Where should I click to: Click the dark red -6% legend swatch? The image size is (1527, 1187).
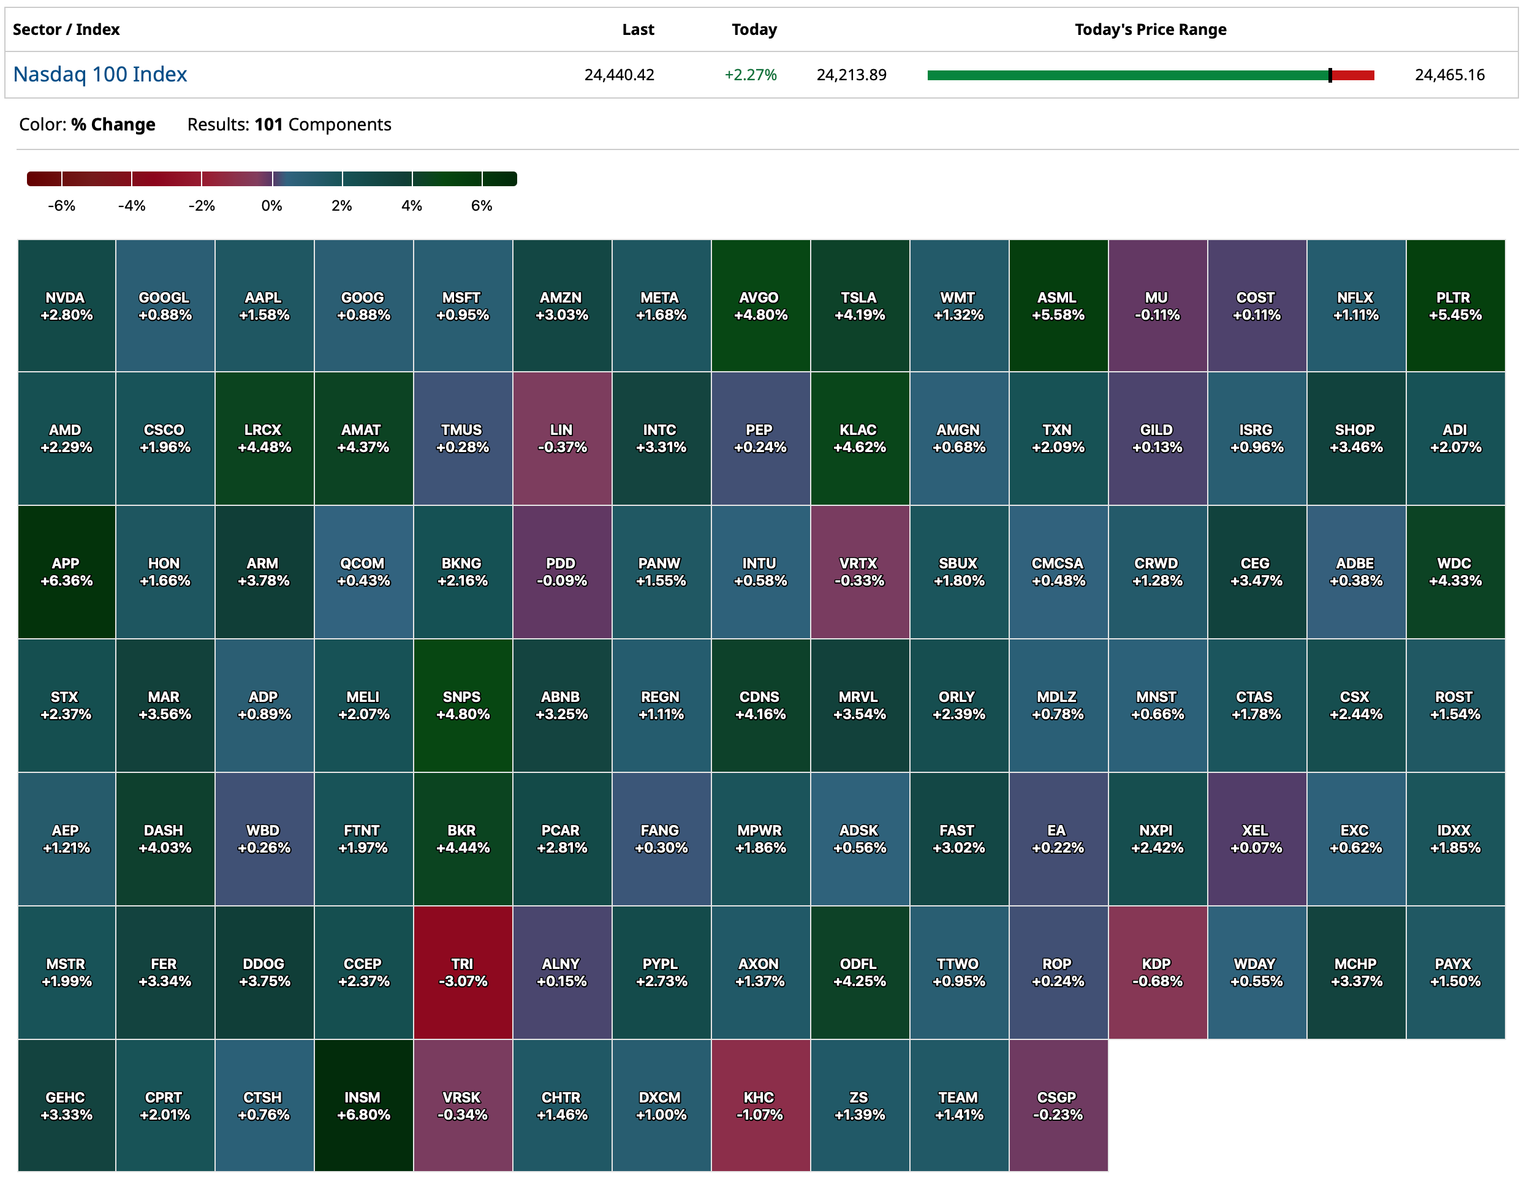point(44,179)
